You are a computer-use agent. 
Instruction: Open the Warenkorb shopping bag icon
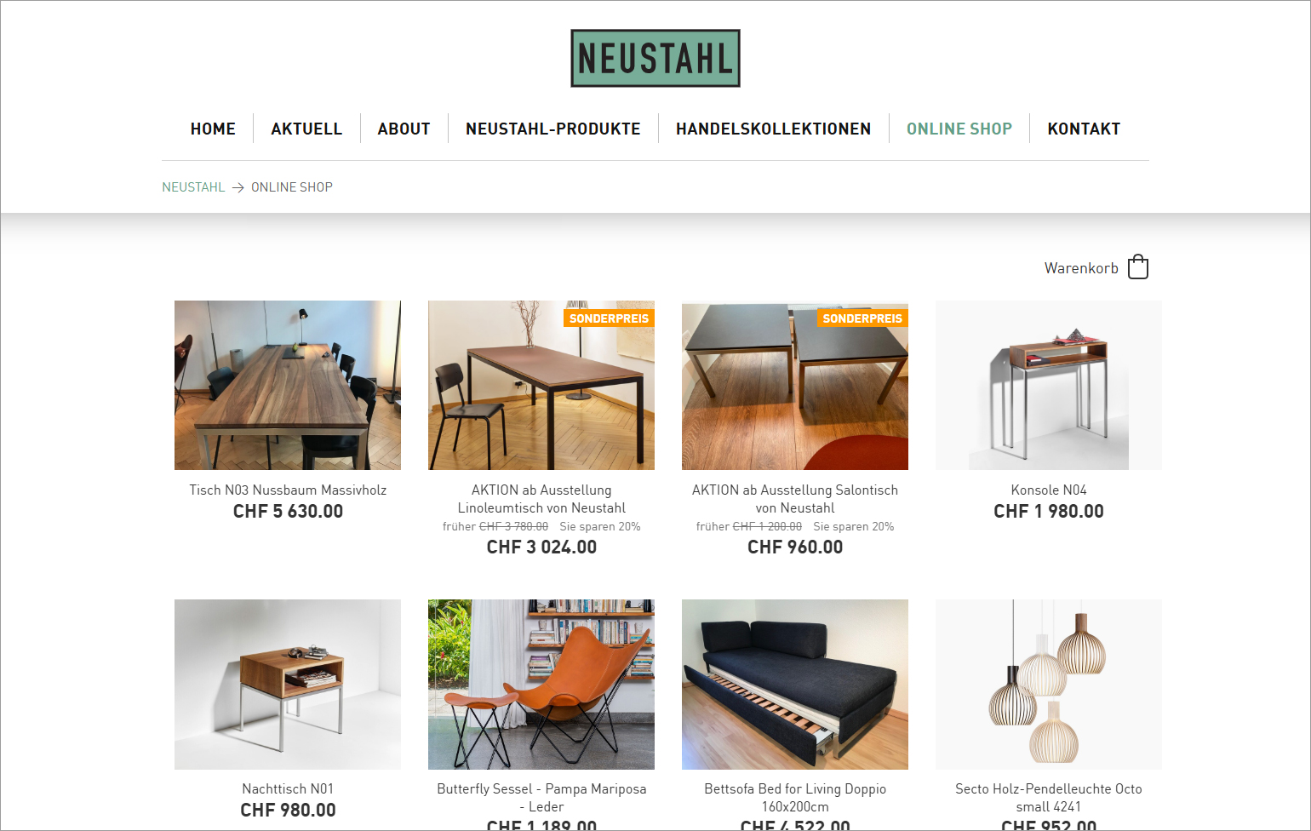tap(1138, 267)
